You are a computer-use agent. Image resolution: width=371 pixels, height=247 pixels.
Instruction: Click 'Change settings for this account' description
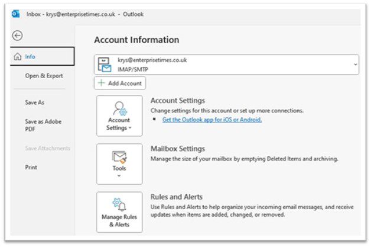[227, 111]
